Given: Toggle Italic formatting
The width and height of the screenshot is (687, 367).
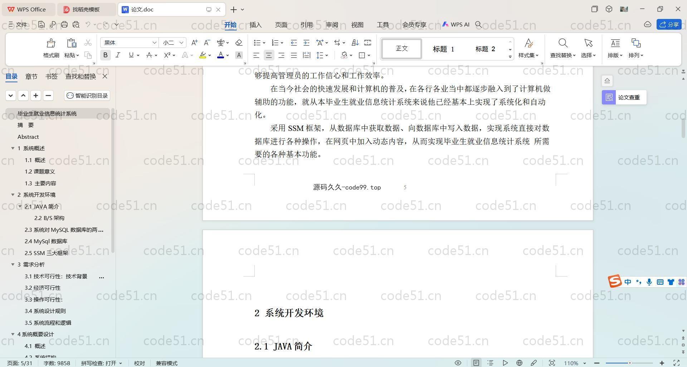Looking at the screenshot, I should click(118, 55).
